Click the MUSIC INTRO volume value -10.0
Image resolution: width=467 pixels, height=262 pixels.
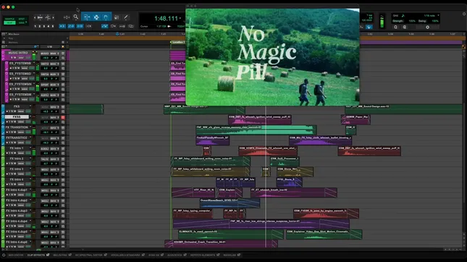pyautogui.click(x=46, y=58)
